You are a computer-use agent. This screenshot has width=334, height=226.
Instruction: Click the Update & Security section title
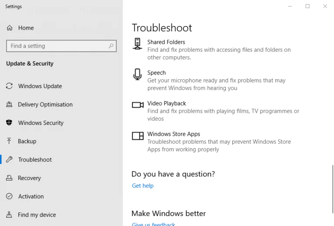(30, 63)
